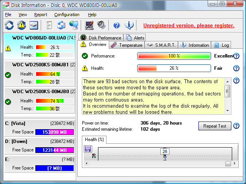Click the green check icon beside Performance

(x=85, y=56)
